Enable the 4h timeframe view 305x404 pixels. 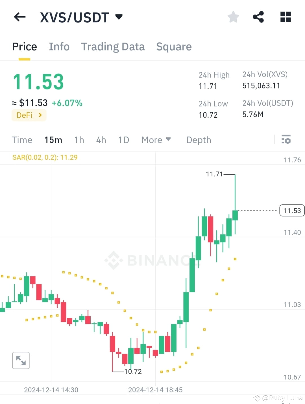(101, 140)
